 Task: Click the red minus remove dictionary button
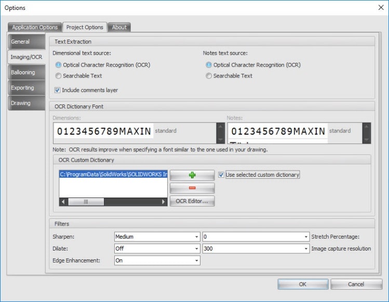click(192, 188)
